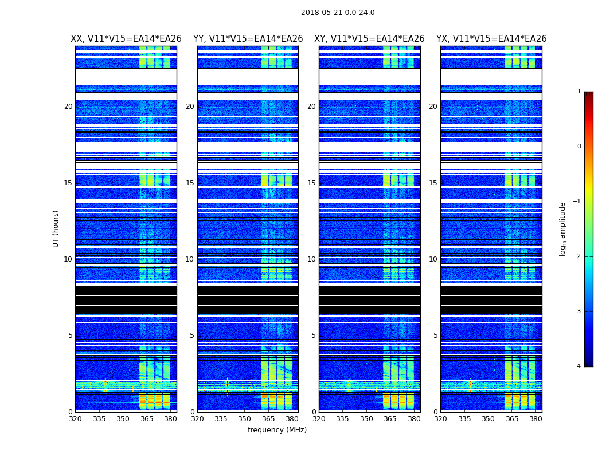Select the XX polarization subplot title

tap(126, 39)
